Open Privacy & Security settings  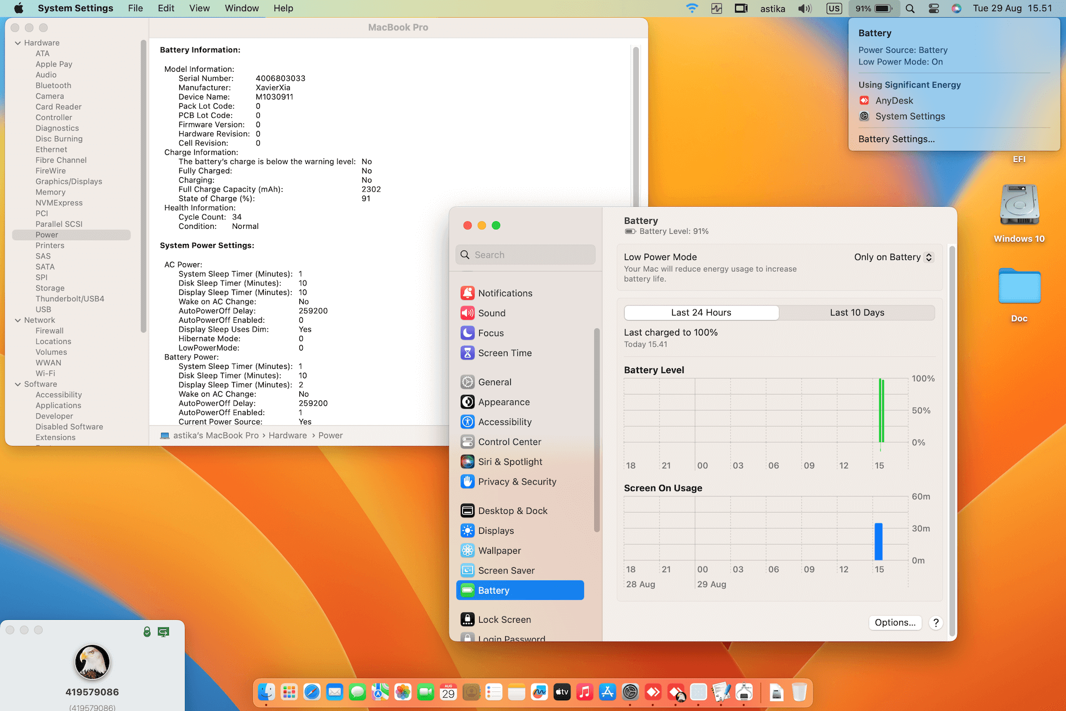517,482
